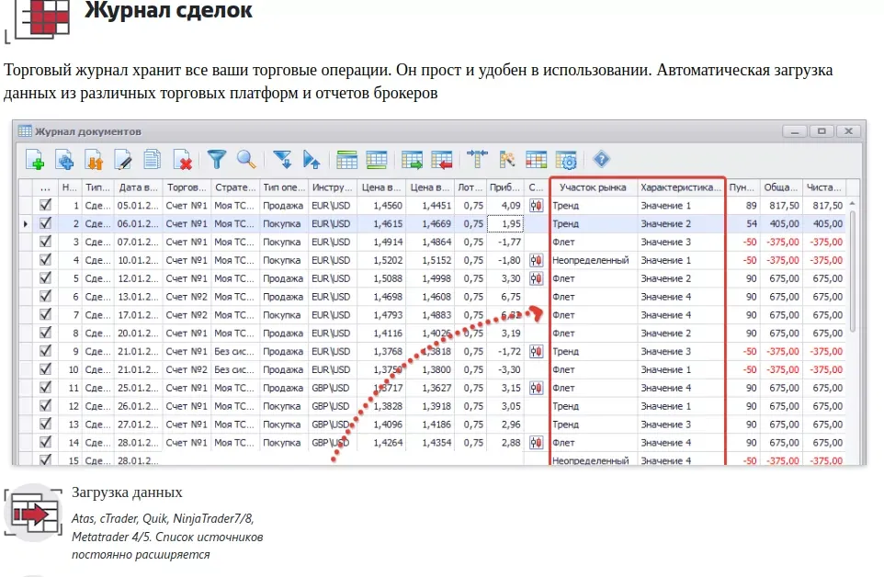Toggle the checkbox of deal row 5
Screen dimensions: 884x577
point(46,278)
